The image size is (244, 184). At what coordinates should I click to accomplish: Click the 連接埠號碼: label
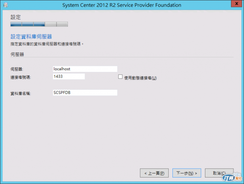click(x=21, y=77)
